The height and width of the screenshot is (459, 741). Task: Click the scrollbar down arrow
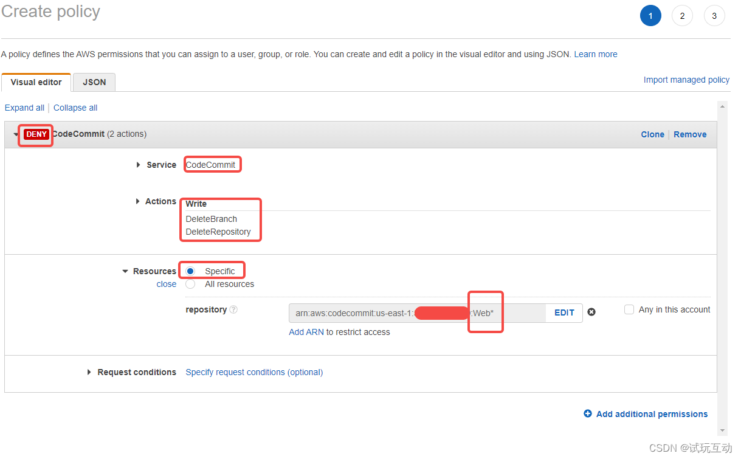coord(723,430)
